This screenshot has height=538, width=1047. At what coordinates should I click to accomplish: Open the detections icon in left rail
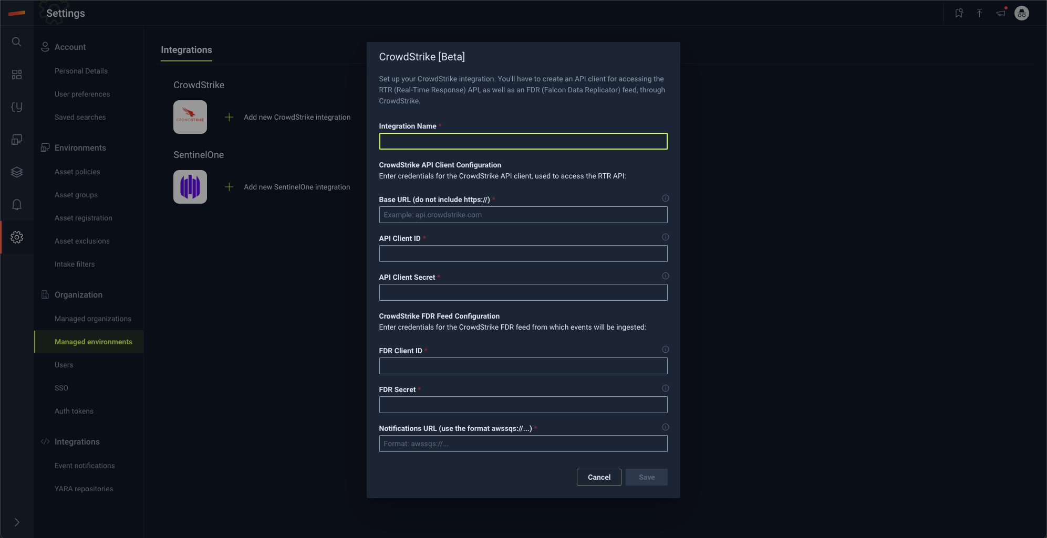[17, 107]
